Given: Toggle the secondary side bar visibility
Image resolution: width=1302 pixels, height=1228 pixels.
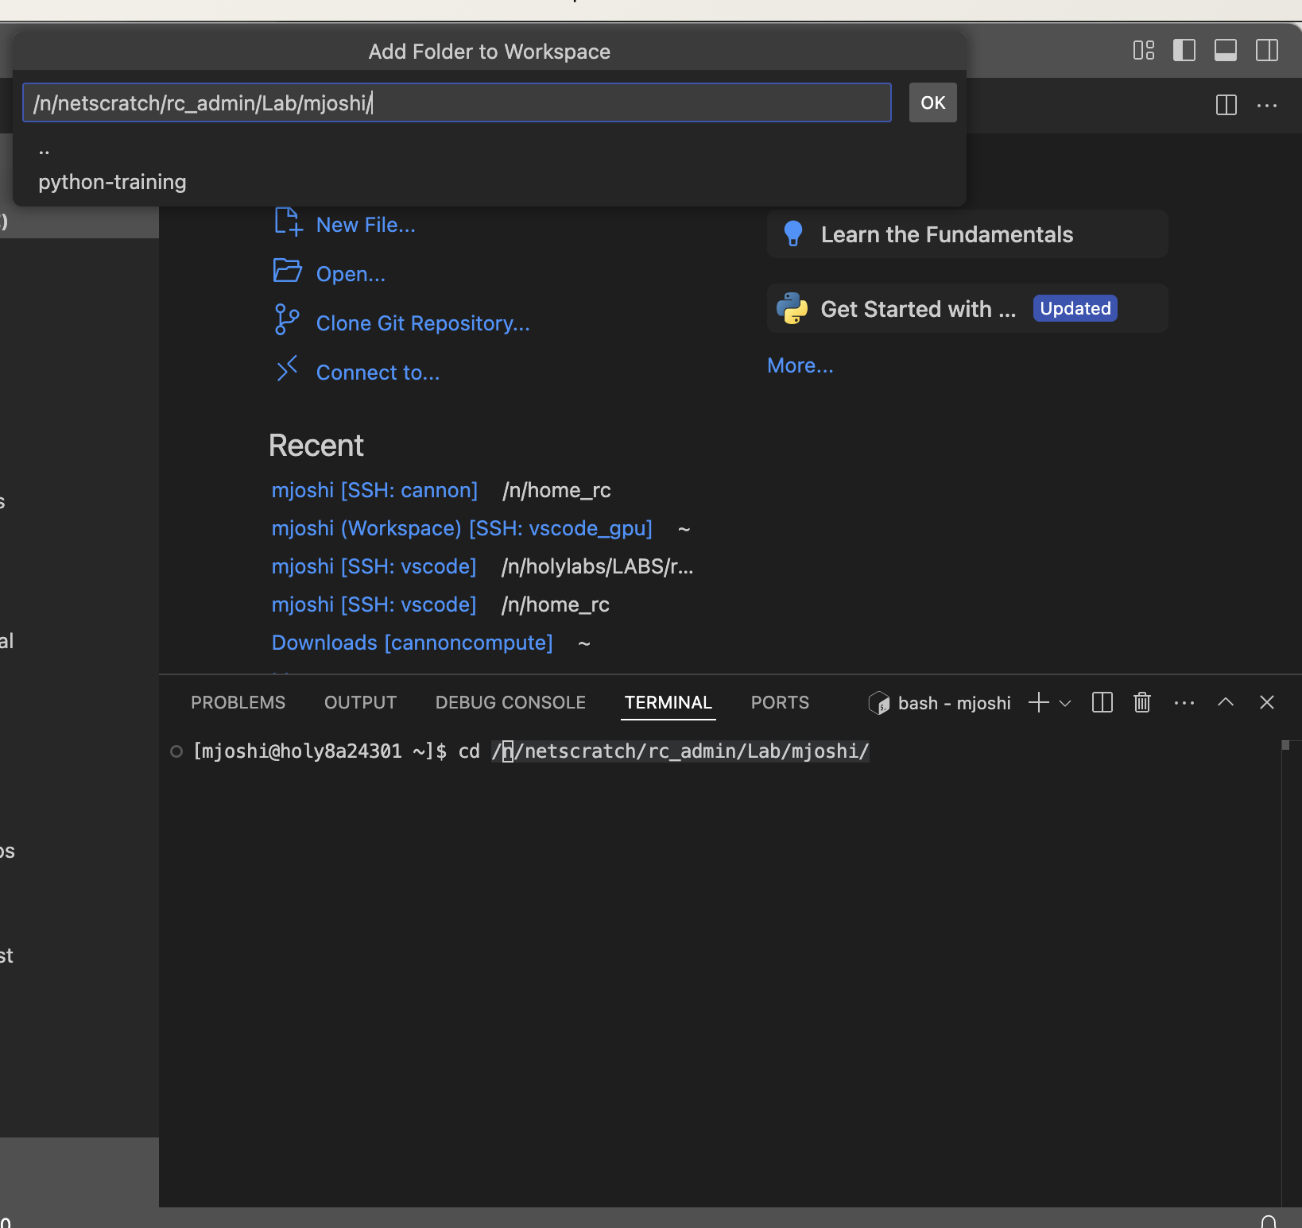Looking at the screenshot, I should (1266, 51).
